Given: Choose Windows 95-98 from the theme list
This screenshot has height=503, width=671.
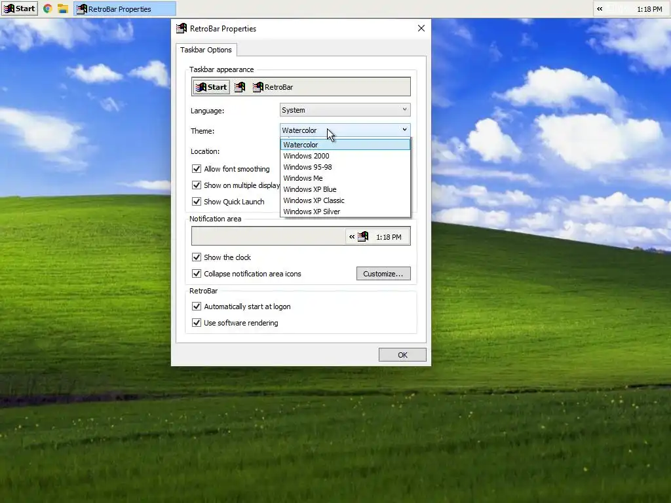Looking at the screenshot, I should 345,167.
